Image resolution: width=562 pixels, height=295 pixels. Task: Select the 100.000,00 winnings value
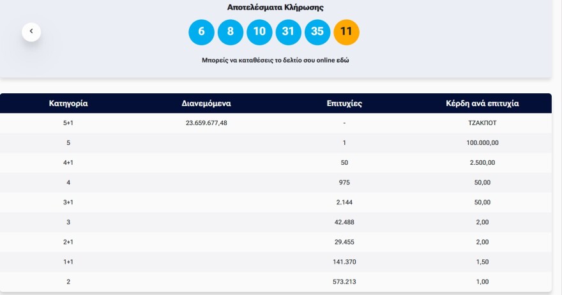(x=482, y=143)
